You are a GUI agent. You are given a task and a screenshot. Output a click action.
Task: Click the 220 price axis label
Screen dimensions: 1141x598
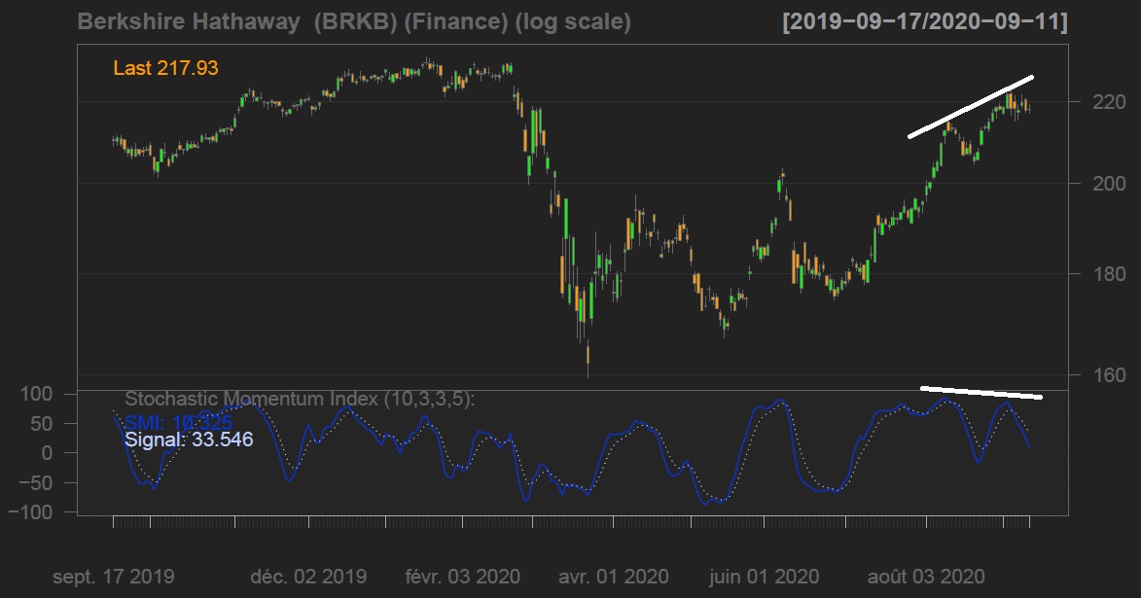coord(1109,102)
